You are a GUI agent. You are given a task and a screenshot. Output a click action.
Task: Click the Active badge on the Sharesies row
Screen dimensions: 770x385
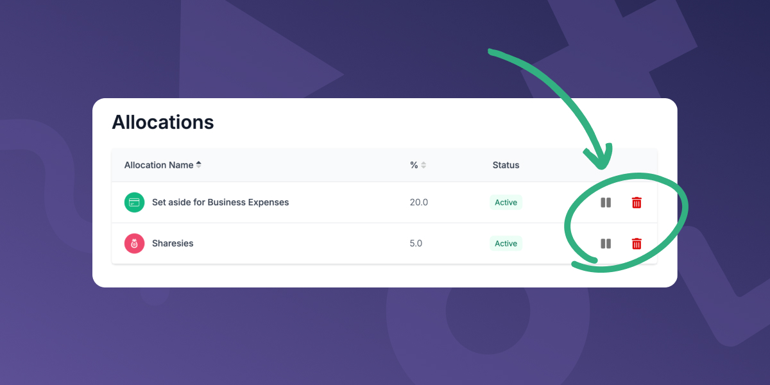[506, 243]
